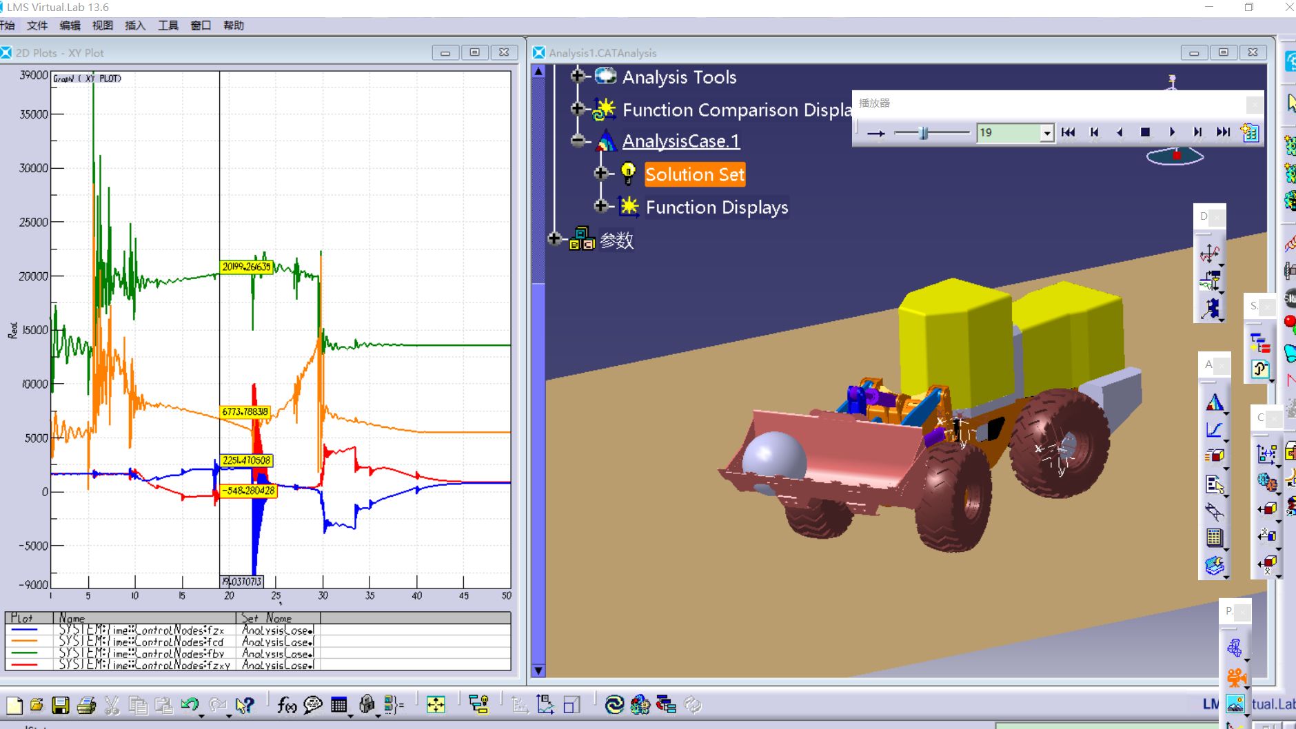The image size is (1296, 729).
Task: Open the frame number dropdown showing 19
Action: point(1046,132)
